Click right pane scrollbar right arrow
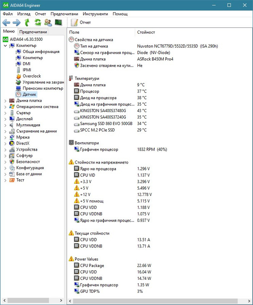 point(249,301)
